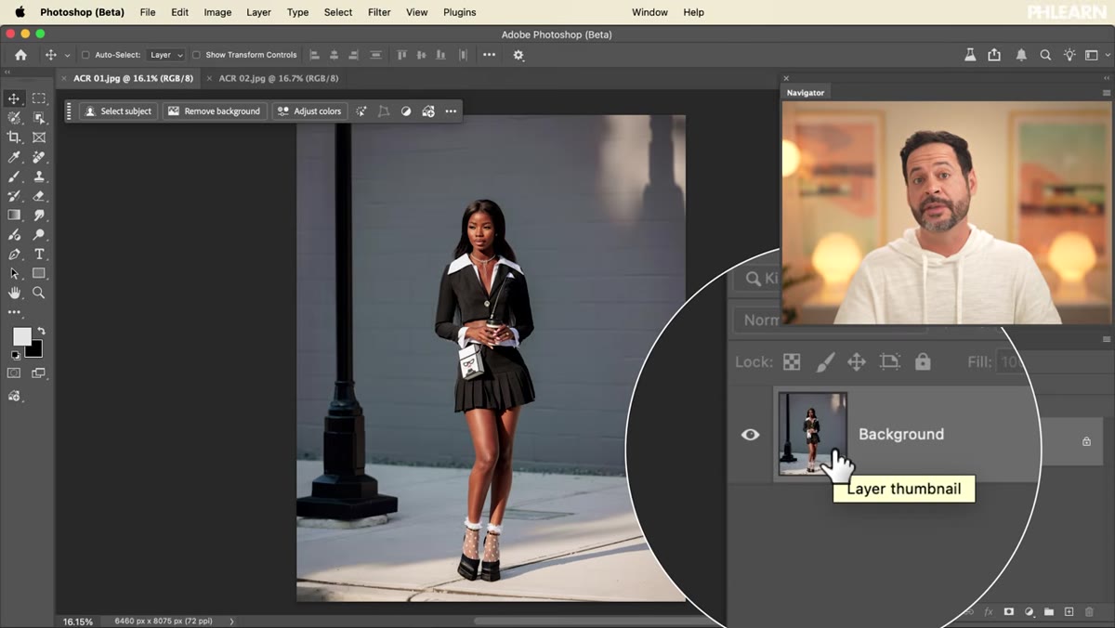1115x628 pixels.
Task: Click the Select subject button
Action: tap(118, 111)
